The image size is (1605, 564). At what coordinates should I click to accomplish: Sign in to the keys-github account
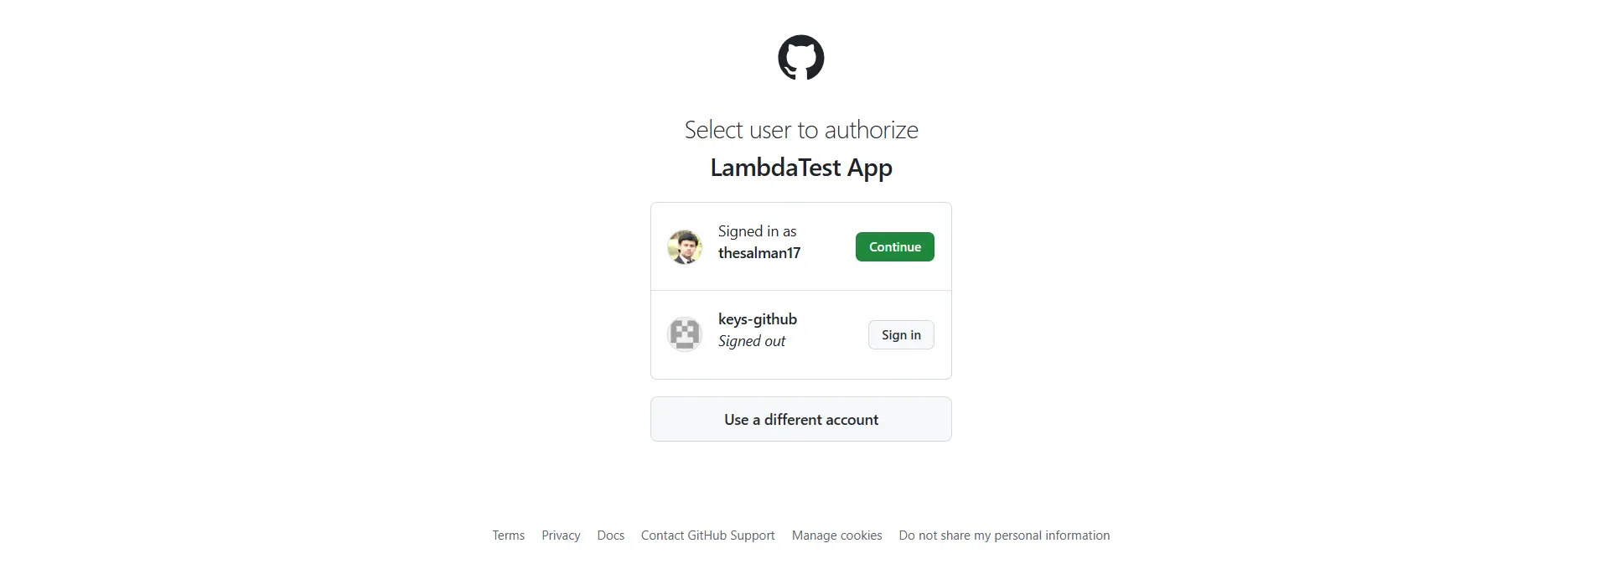click(900, 334)
